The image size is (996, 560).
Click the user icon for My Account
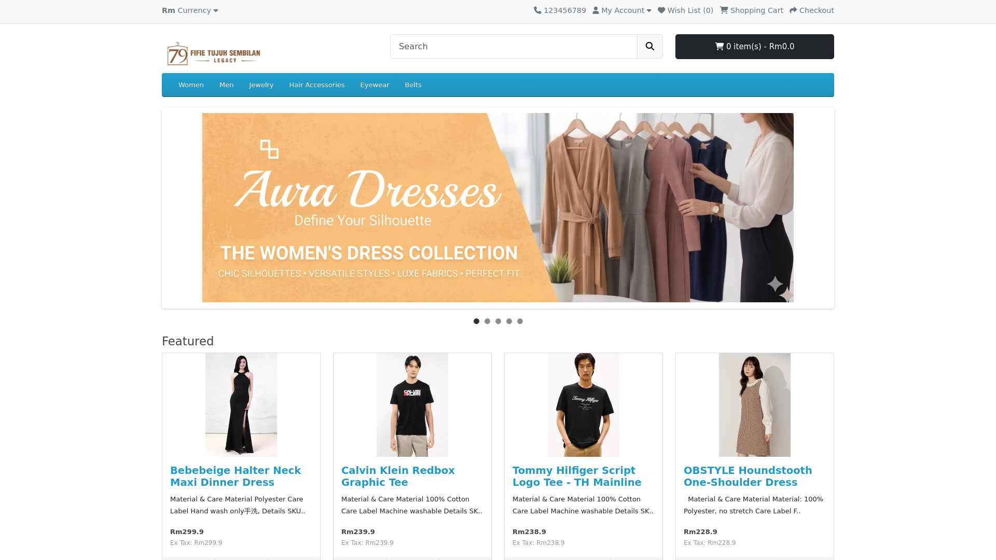(x=596, y=10)
